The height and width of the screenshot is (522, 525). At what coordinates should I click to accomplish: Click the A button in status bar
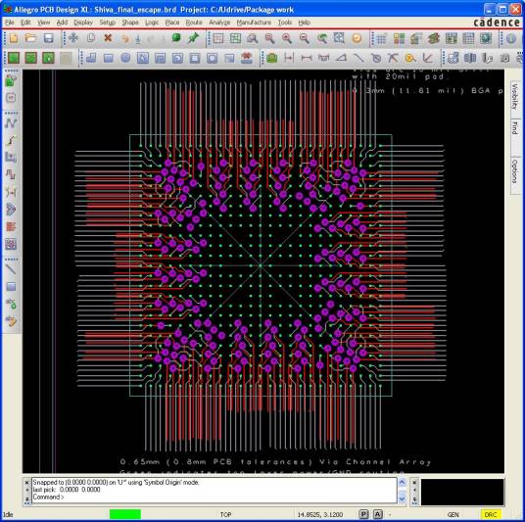(378, 514)
